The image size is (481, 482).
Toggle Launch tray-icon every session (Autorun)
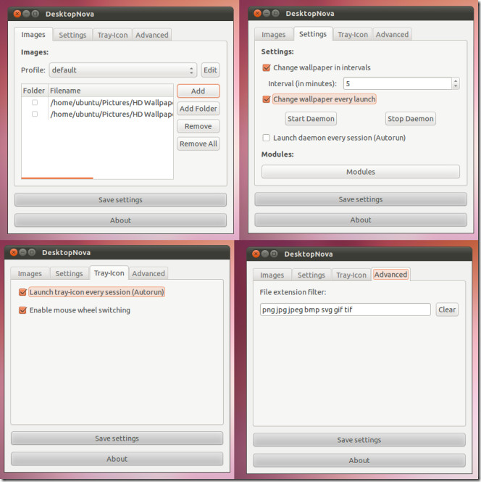22,292
